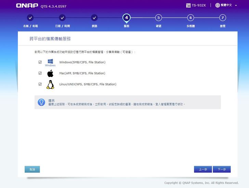Go to step 3 網路

(94, 18)
